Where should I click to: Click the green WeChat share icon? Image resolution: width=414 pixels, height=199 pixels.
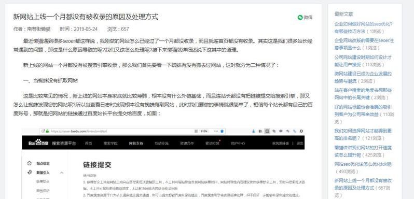300,18
